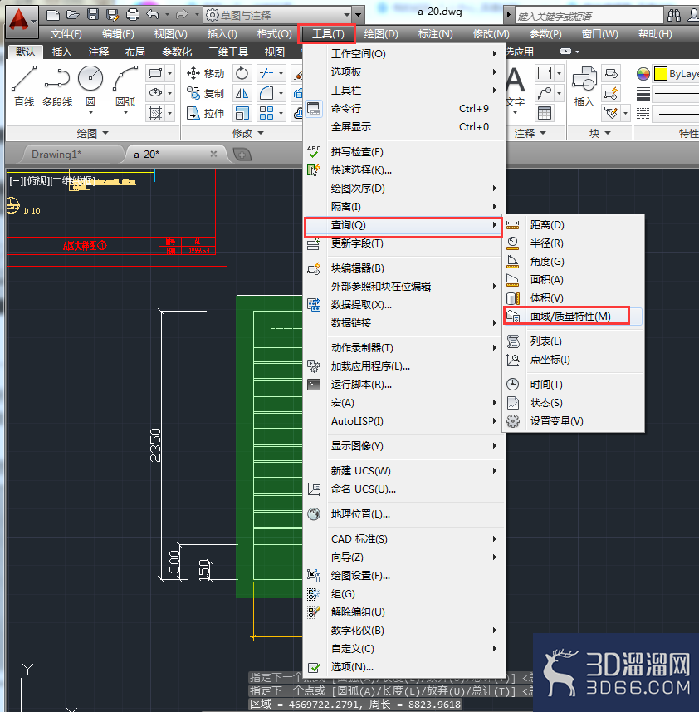Switch to the 插入 ribbon tab
This screenshot has width=699, height=712.
pos(61,52)
